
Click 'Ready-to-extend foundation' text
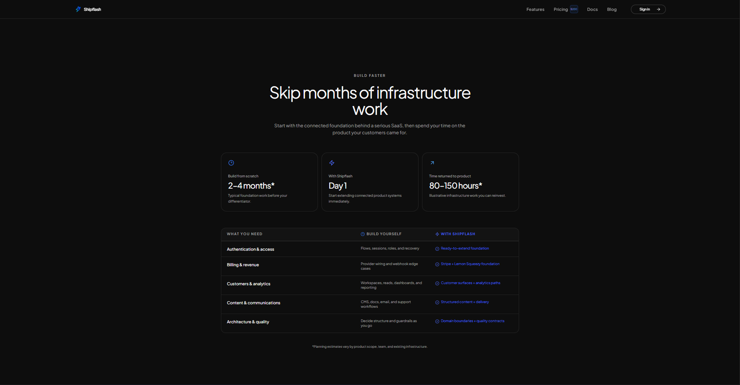tap(465, 248)
